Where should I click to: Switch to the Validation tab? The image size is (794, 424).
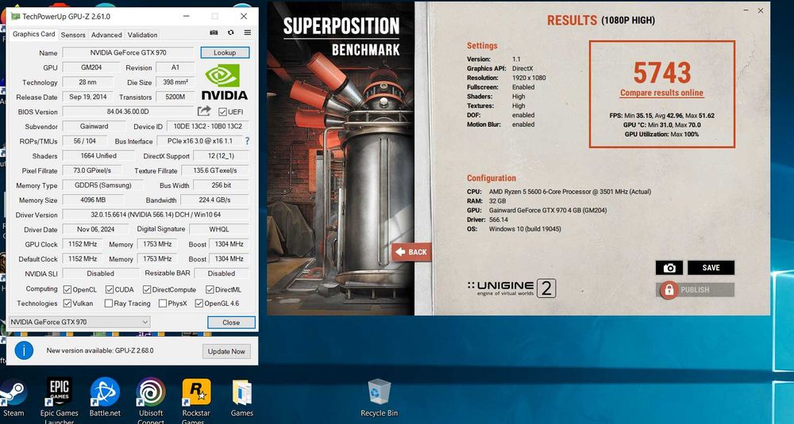[x=142, y=35]
